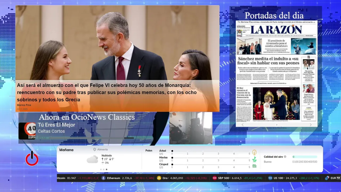
Task: Click the EUR currency icon in ticker
Action: click(x=327, y=178)
